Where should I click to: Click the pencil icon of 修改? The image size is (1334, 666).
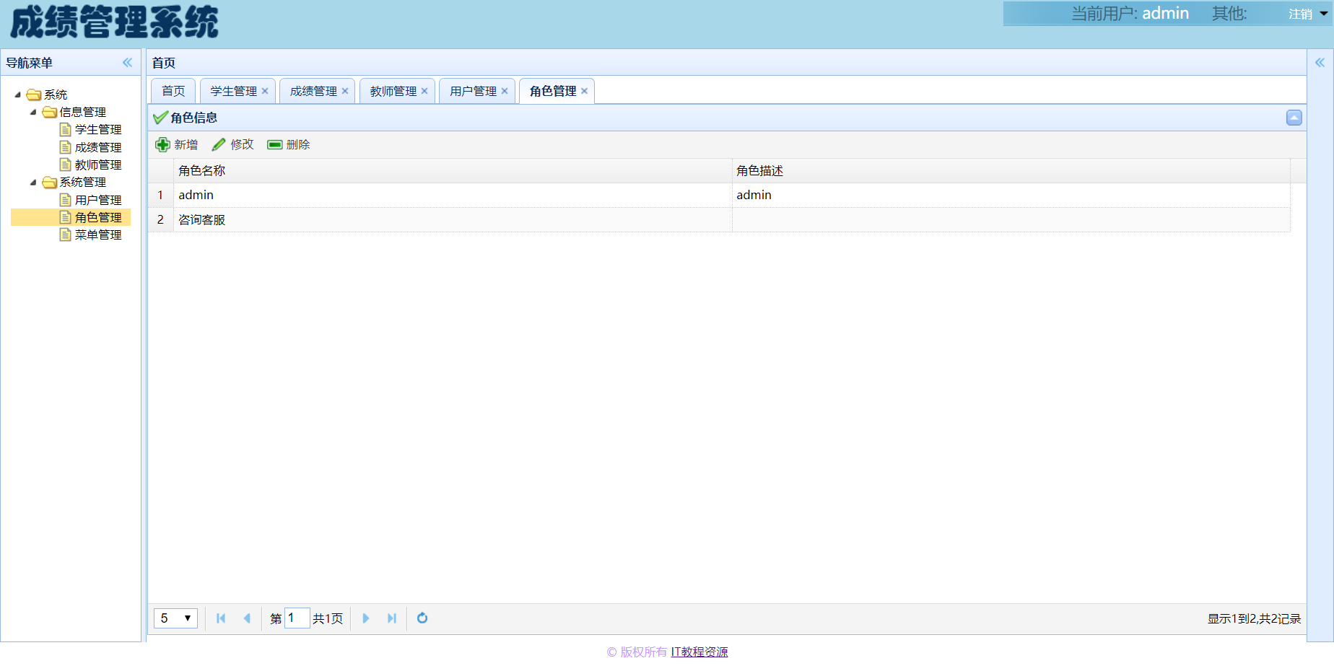(x=219, y=145)
